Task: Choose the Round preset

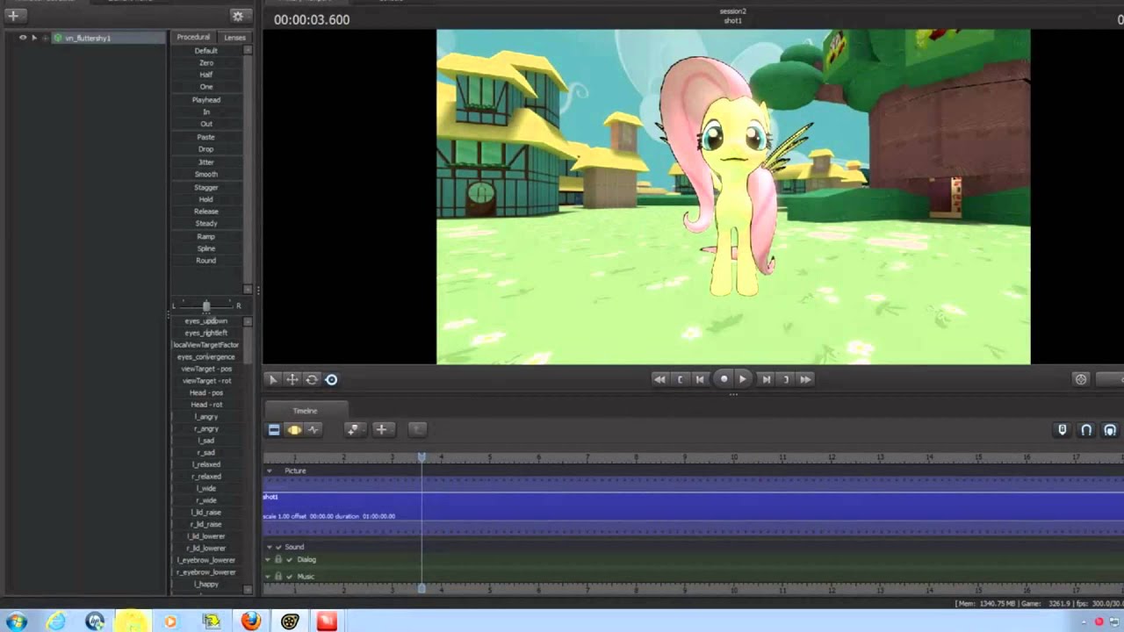Action: coord(206,261)
